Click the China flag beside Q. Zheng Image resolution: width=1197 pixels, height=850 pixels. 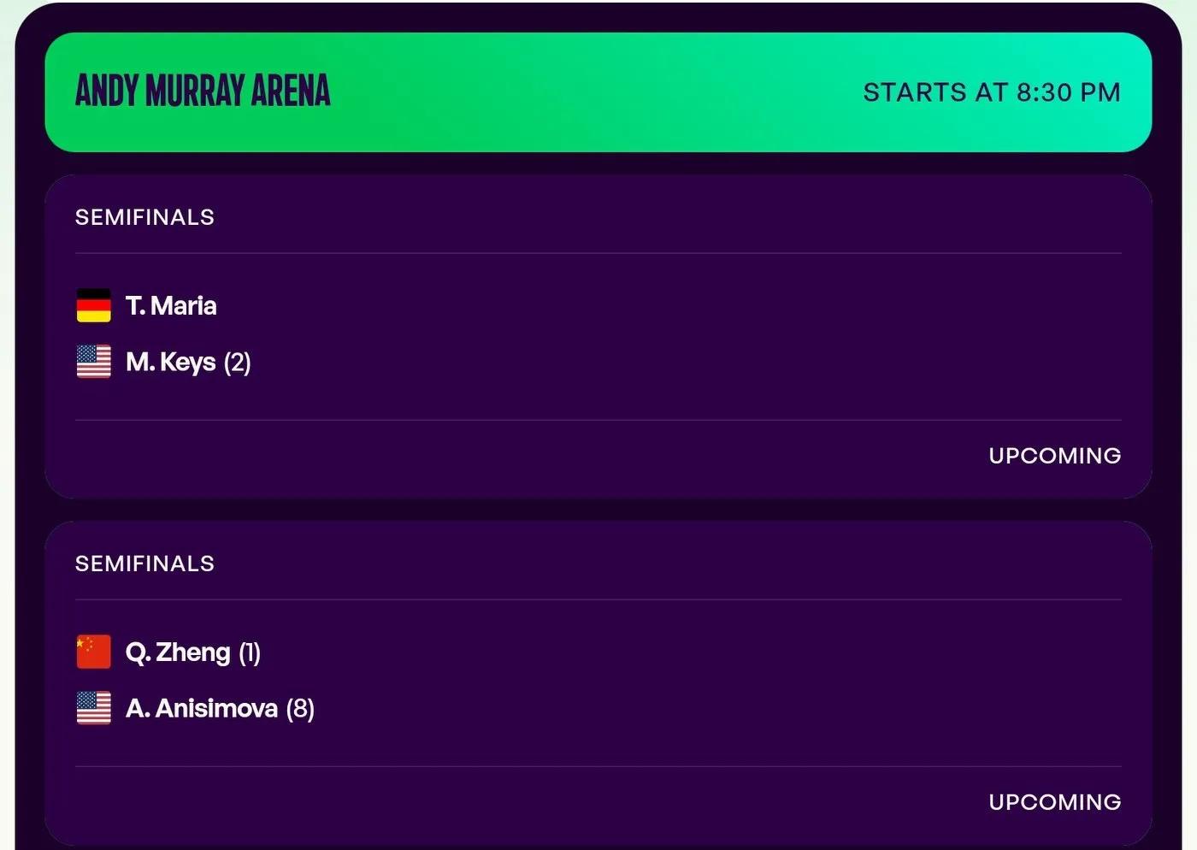coord(93,652)
